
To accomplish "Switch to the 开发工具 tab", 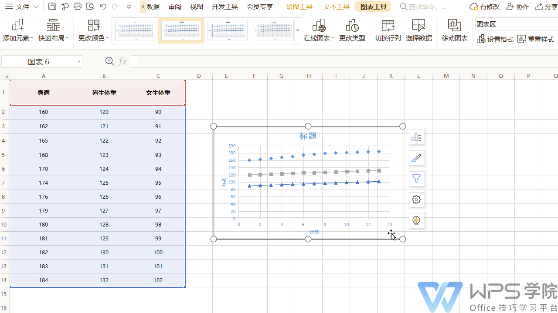I will tap(225, 7).
